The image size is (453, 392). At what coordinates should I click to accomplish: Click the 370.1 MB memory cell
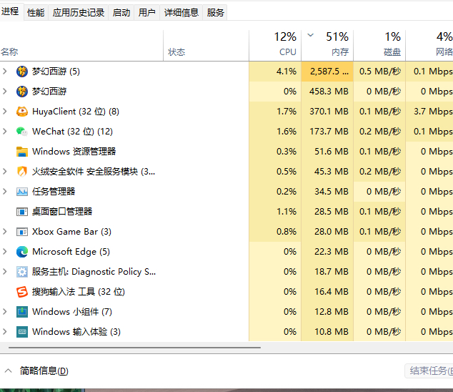click(x=327, y=112)
